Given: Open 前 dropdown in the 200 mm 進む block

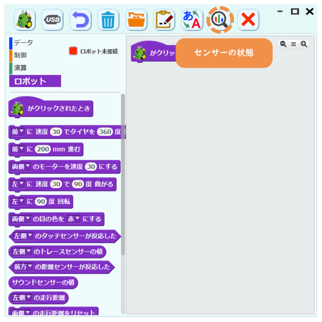Looking at the screenshot, I should (18, 149).
